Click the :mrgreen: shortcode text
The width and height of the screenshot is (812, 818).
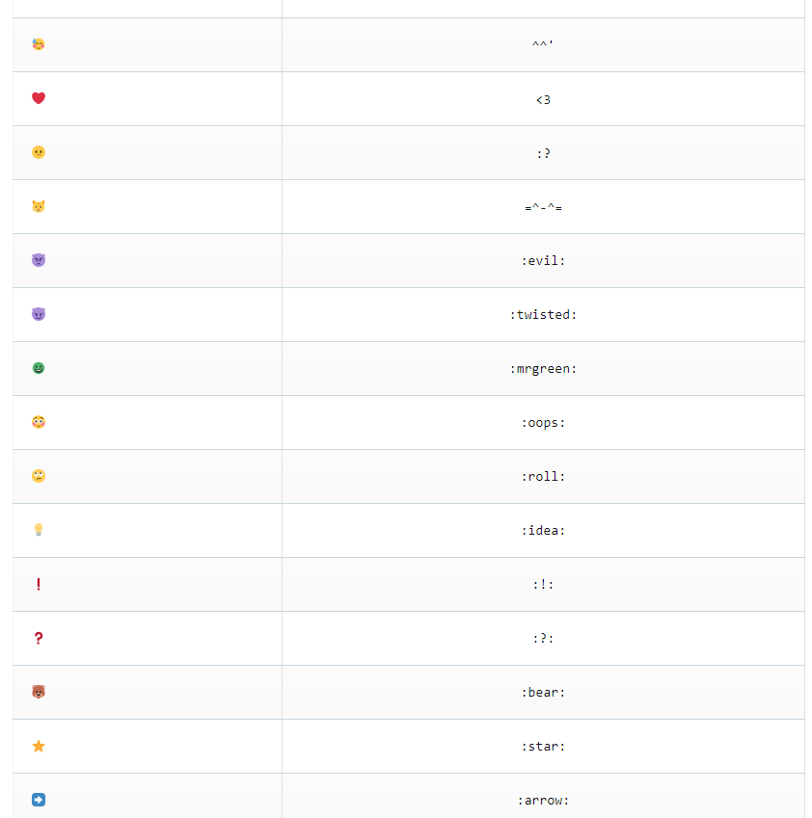click(543, 368)
